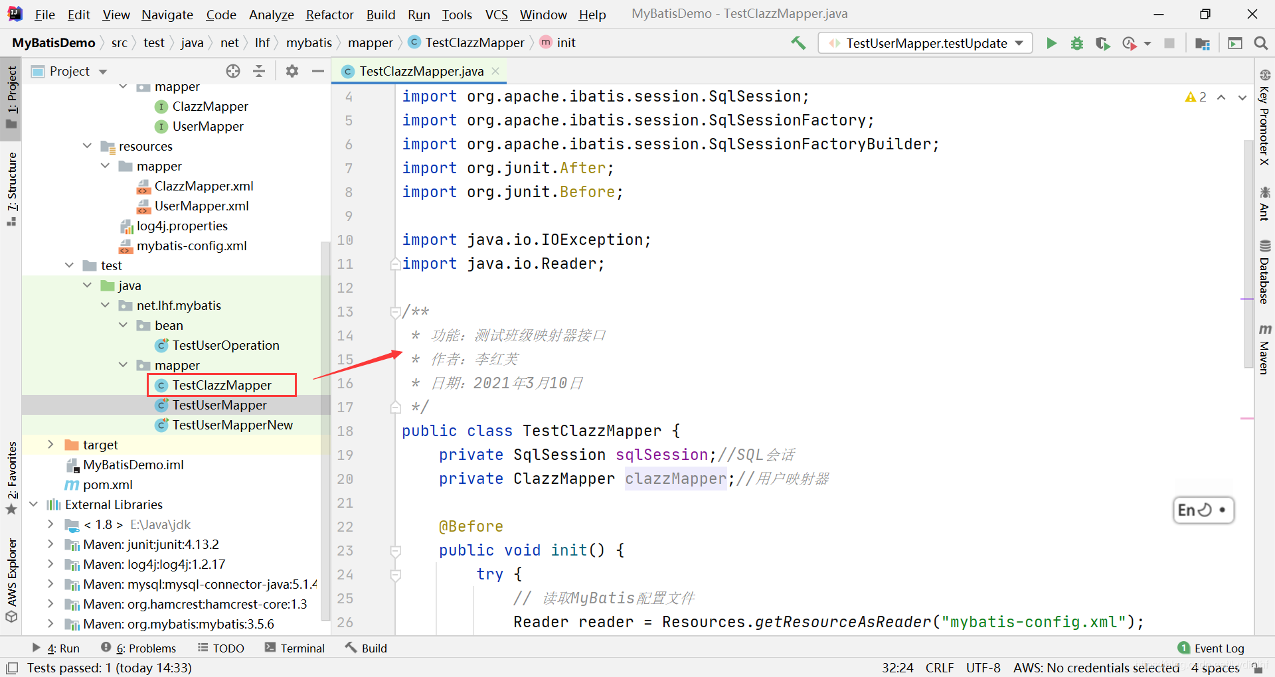This screenshot has height=677, width=1275.
Task: Run with coverage shield icon
Action: point(1102,43)
